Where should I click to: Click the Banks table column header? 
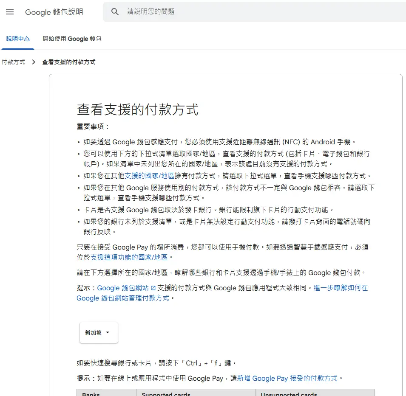91,394
